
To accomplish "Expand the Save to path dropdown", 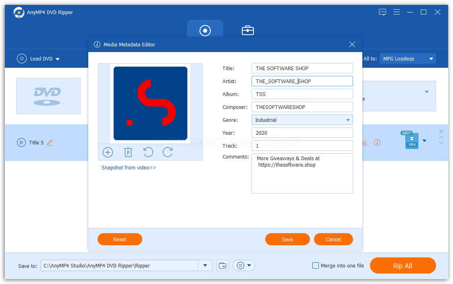I will pos(205,265).
